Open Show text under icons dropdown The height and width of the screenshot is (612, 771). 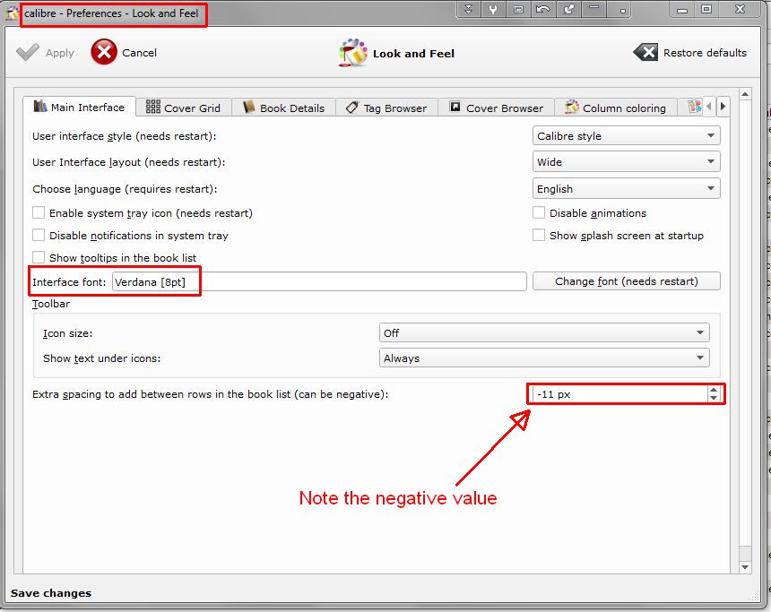[544, 358]
